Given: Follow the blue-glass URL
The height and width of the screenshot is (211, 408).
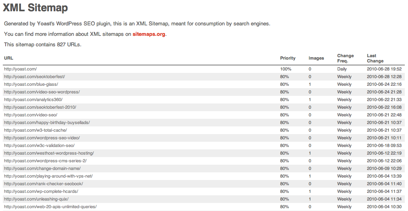Looking at the screenshot, I should [x=31, y=84].
